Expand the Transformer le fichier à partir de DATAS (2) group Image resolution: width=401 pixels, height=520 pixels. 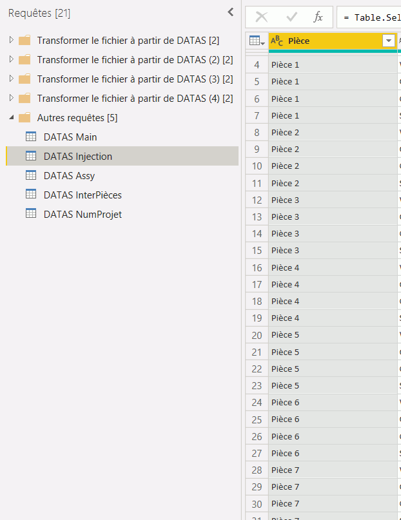(x=11, y=59)
